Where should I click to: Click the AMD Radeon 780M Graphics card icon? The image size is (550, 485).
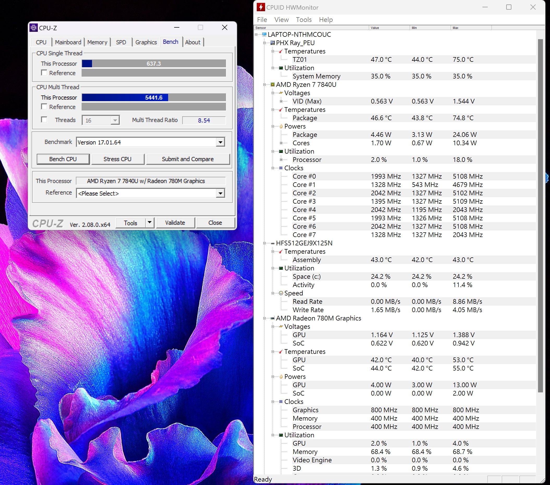click(273, 318)
